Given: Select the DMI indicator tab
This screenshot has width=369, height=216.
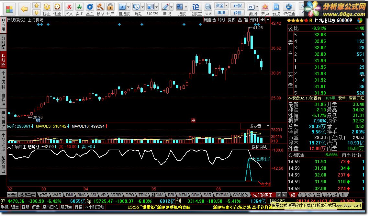Looking at the screenshot, I should click(69, 195).
